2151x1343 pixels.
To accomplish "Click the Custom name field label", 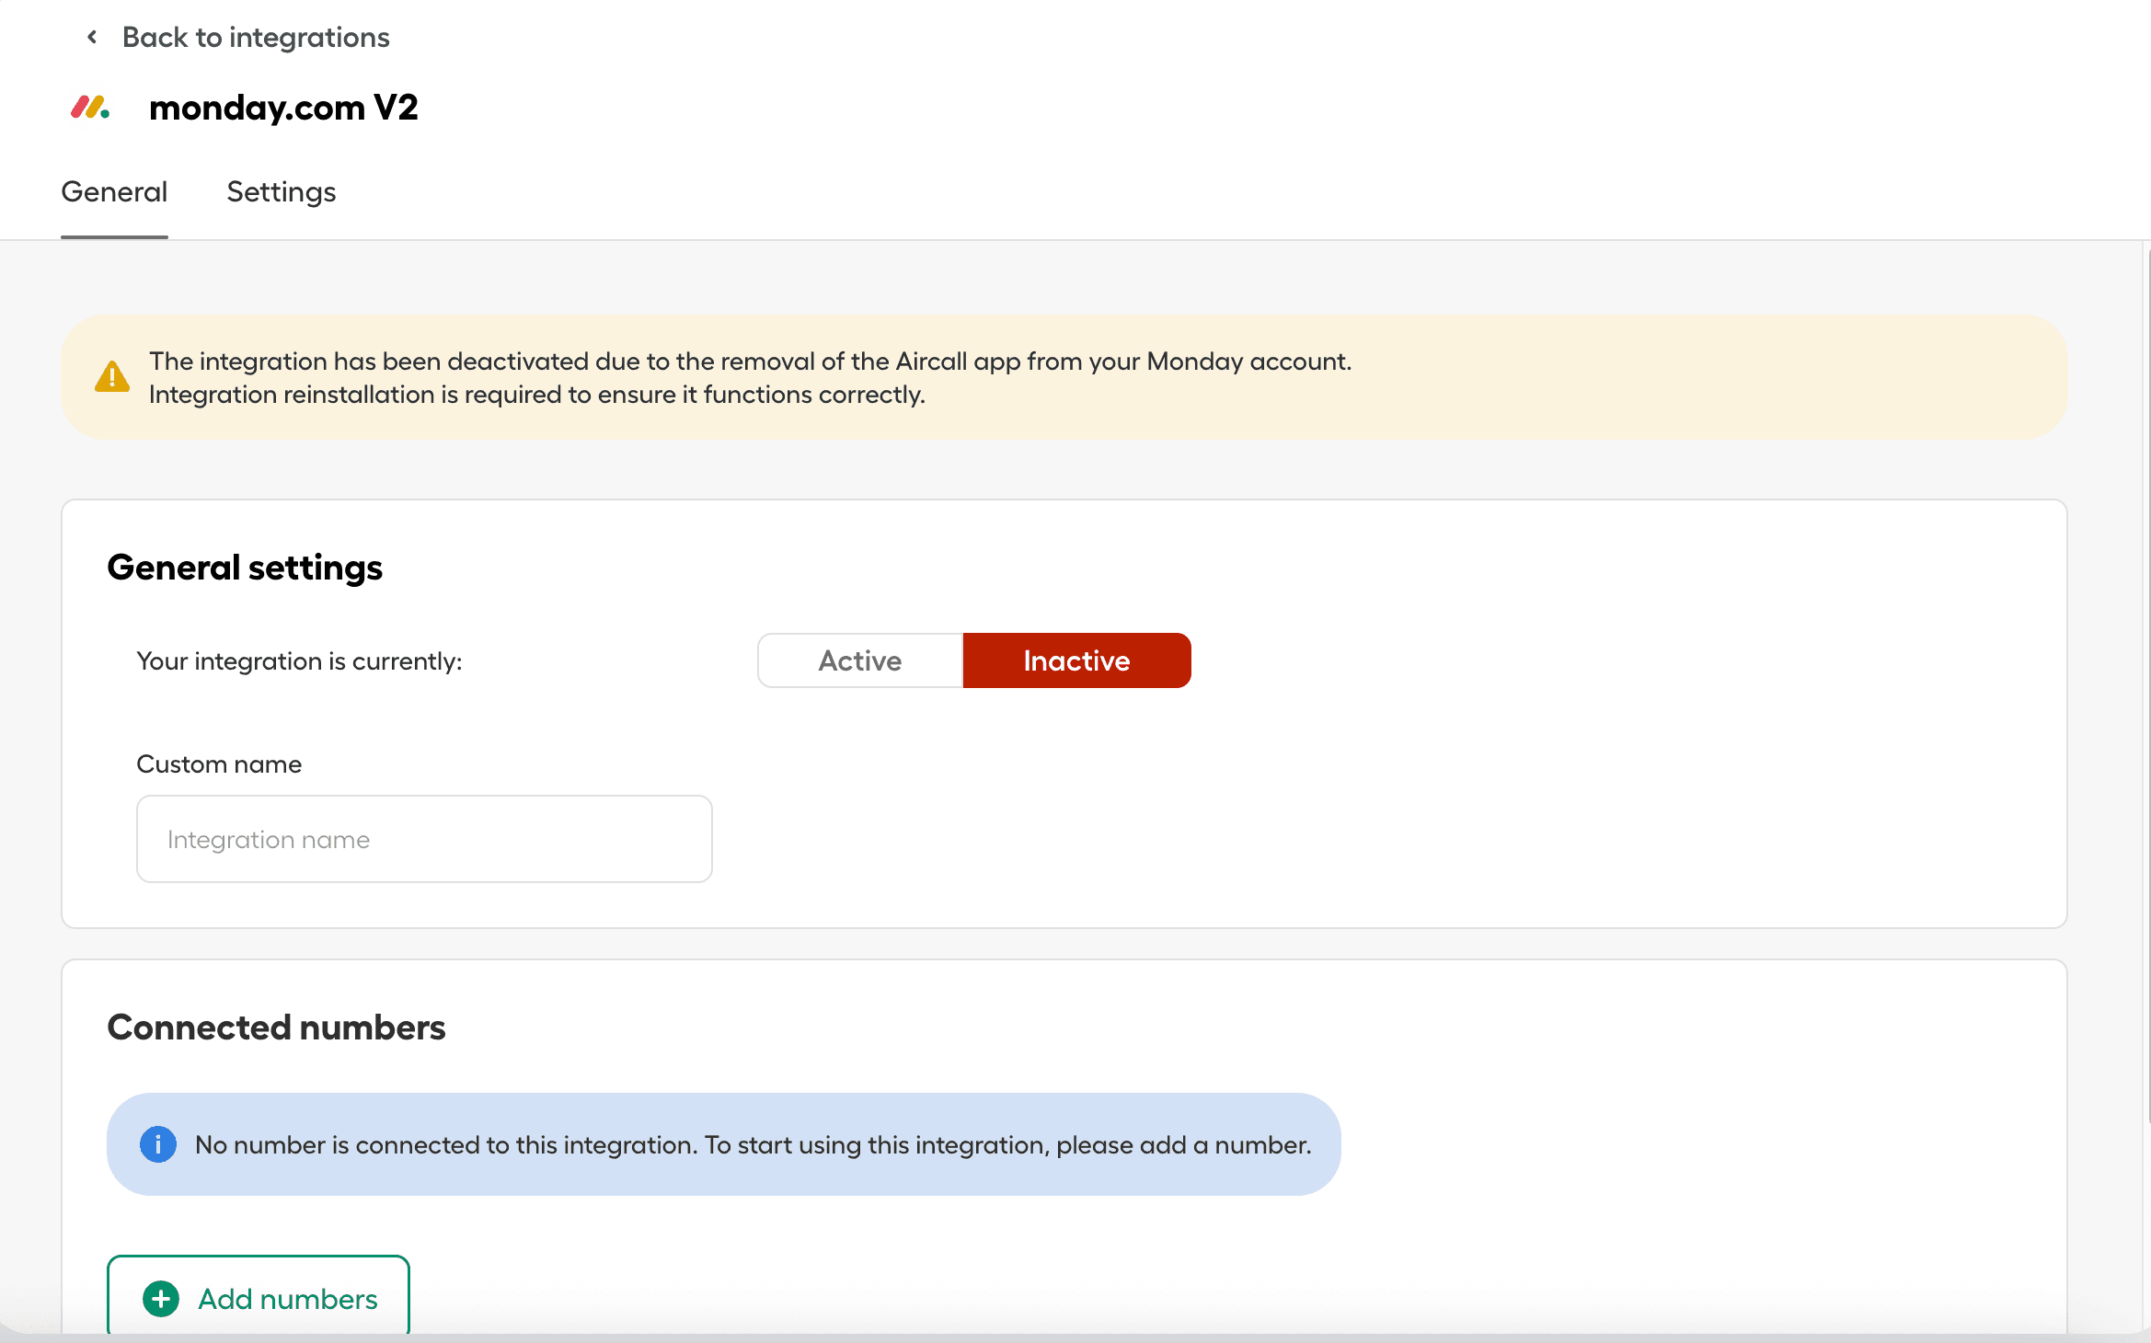I will coord(219,763).
